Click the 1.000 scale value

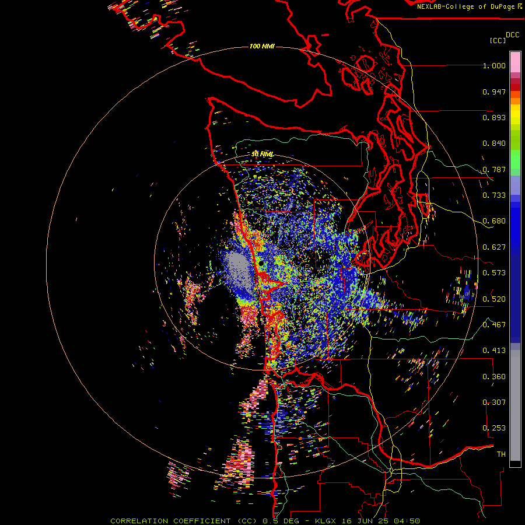pos(494,65)
